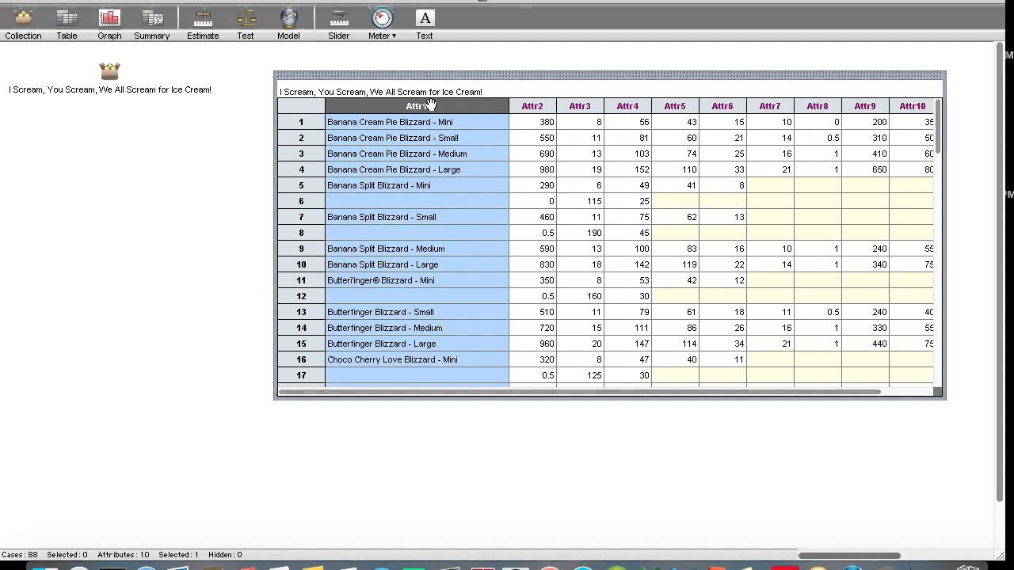The height and width of the screenshot is (570, 1014).
Task: Click the collection name label under the box
Action: (110, 89)
